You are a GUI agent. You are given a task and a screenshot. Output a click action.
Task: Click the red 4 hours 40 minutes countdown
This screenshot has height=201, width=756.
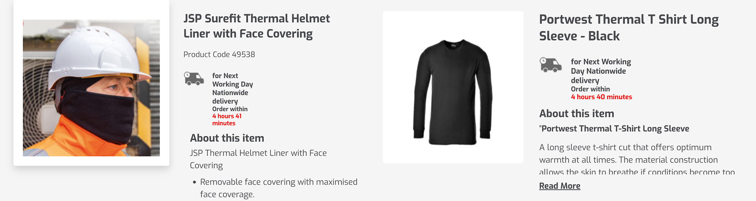[601, 97]
